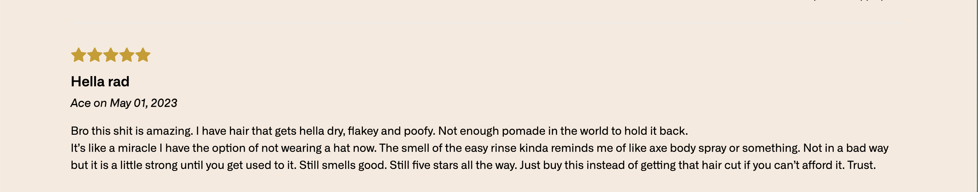Click the review date May 01, 2023
Image resolution: width=978 pixels, height=192 pixels.
(x=143, y=103)
